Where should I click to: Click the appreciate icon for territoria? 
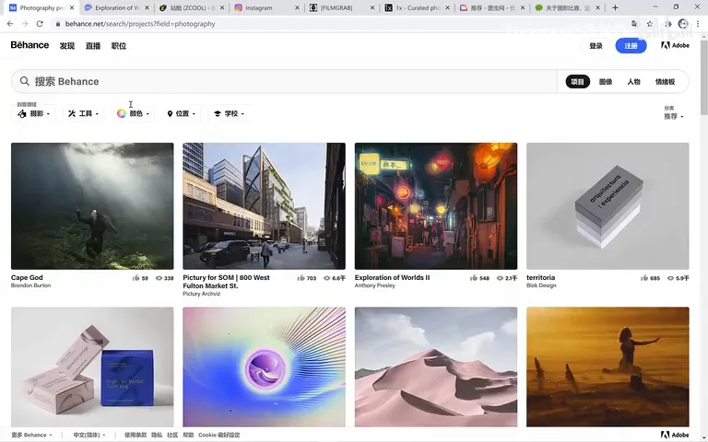(644, 278)
